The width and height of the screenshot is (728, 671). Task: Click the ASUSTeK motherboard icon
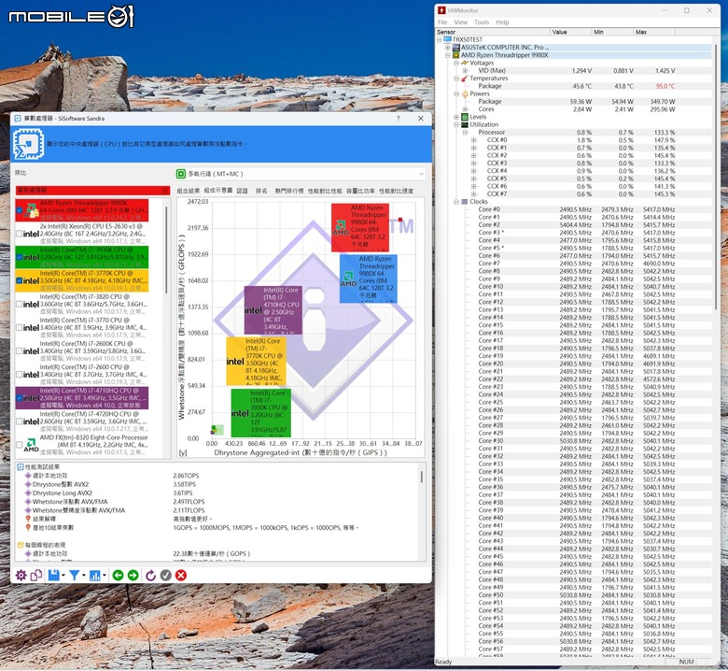click(x=455, y=48)
